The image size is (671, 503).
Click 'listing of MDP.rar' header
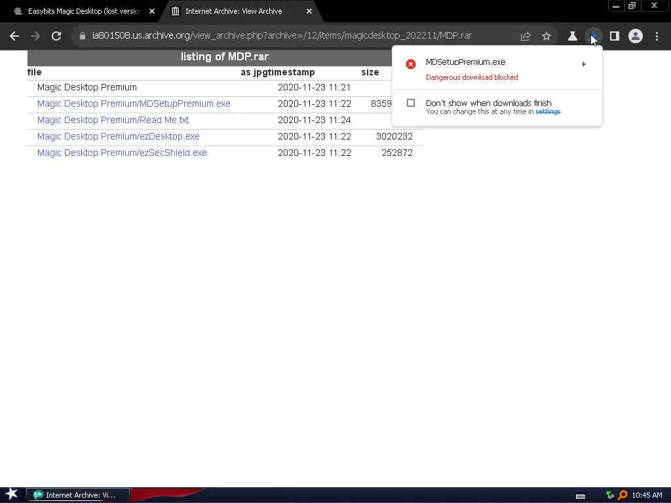[225, 57]
